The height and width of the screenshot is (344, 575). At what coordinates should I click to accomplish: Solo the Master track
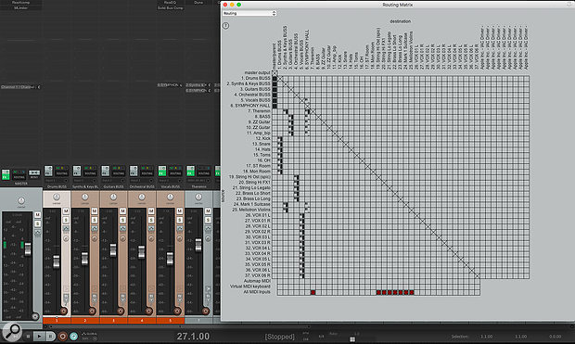[37, 223]
